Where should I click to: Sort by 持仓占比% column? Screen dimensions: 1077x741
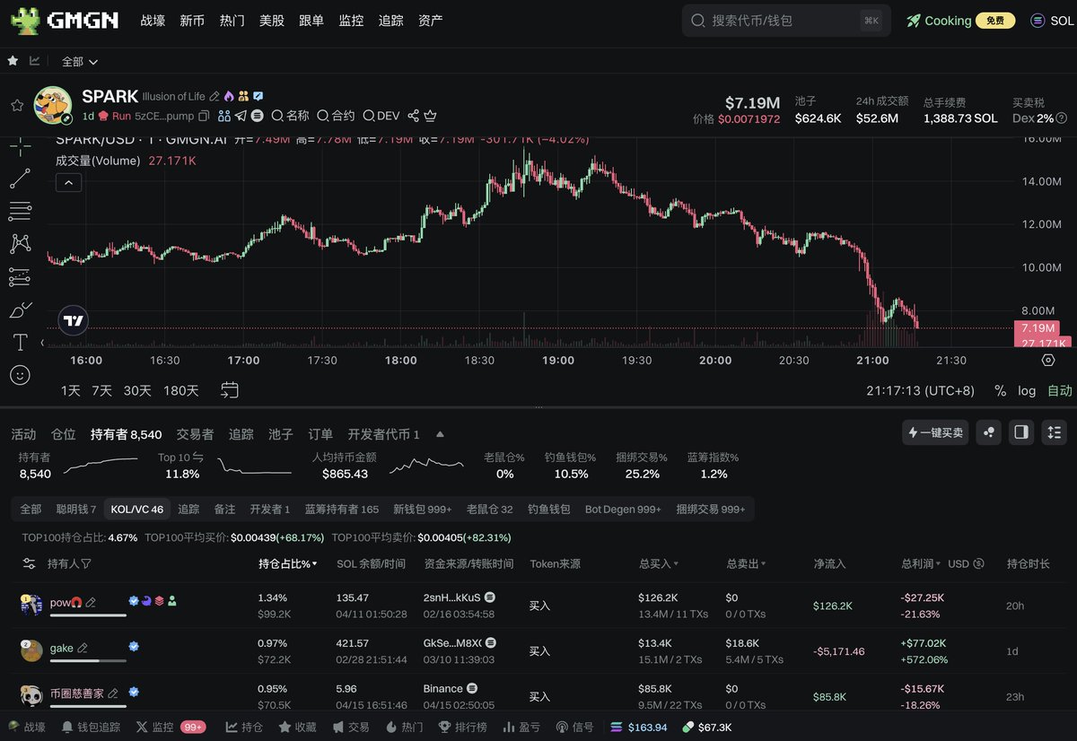click(288, 563)
